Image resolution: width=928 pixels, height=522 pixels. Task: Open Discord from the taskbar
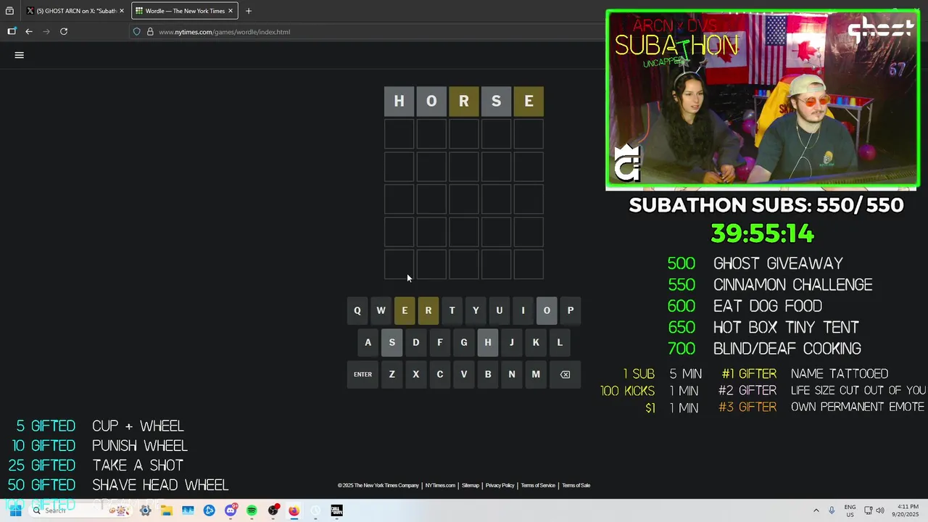click(x=231, y=510)
